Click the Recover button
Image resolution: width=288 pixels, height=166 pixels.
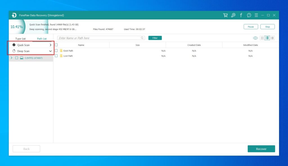point(261,149)
